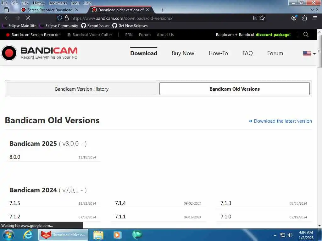This screenshot has width=322, height=241.
Task: Open the Windows Start button
Action: click(x=8, y=235)
